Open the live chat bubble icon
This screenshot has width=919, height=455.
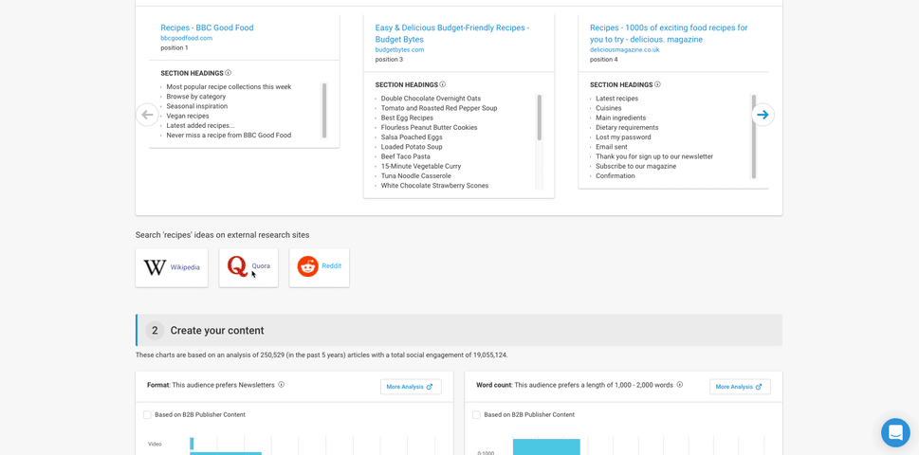coord(894,432)
